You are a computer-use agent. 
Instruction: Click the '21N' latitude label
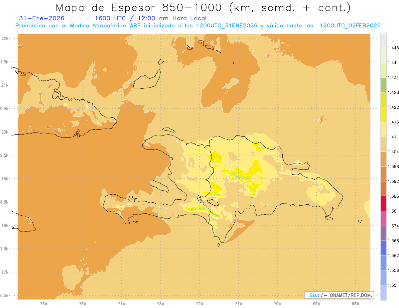6,85
